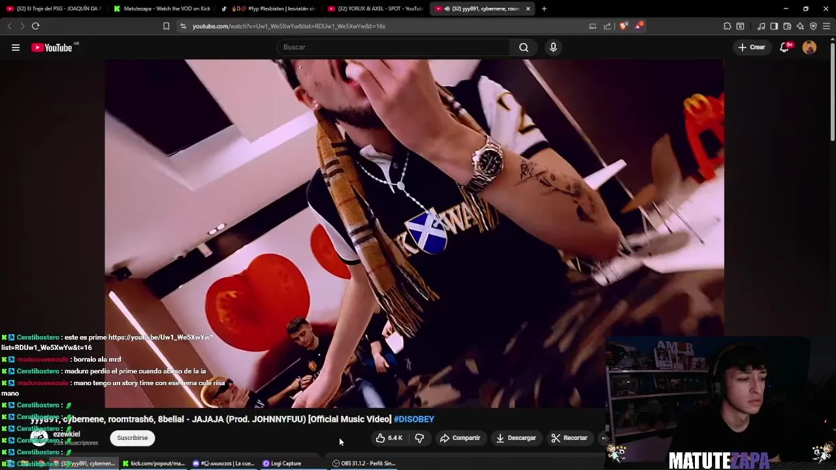Viewport: 836px width, 470px height.
Task: Click the music video player area
Action: 414,233
